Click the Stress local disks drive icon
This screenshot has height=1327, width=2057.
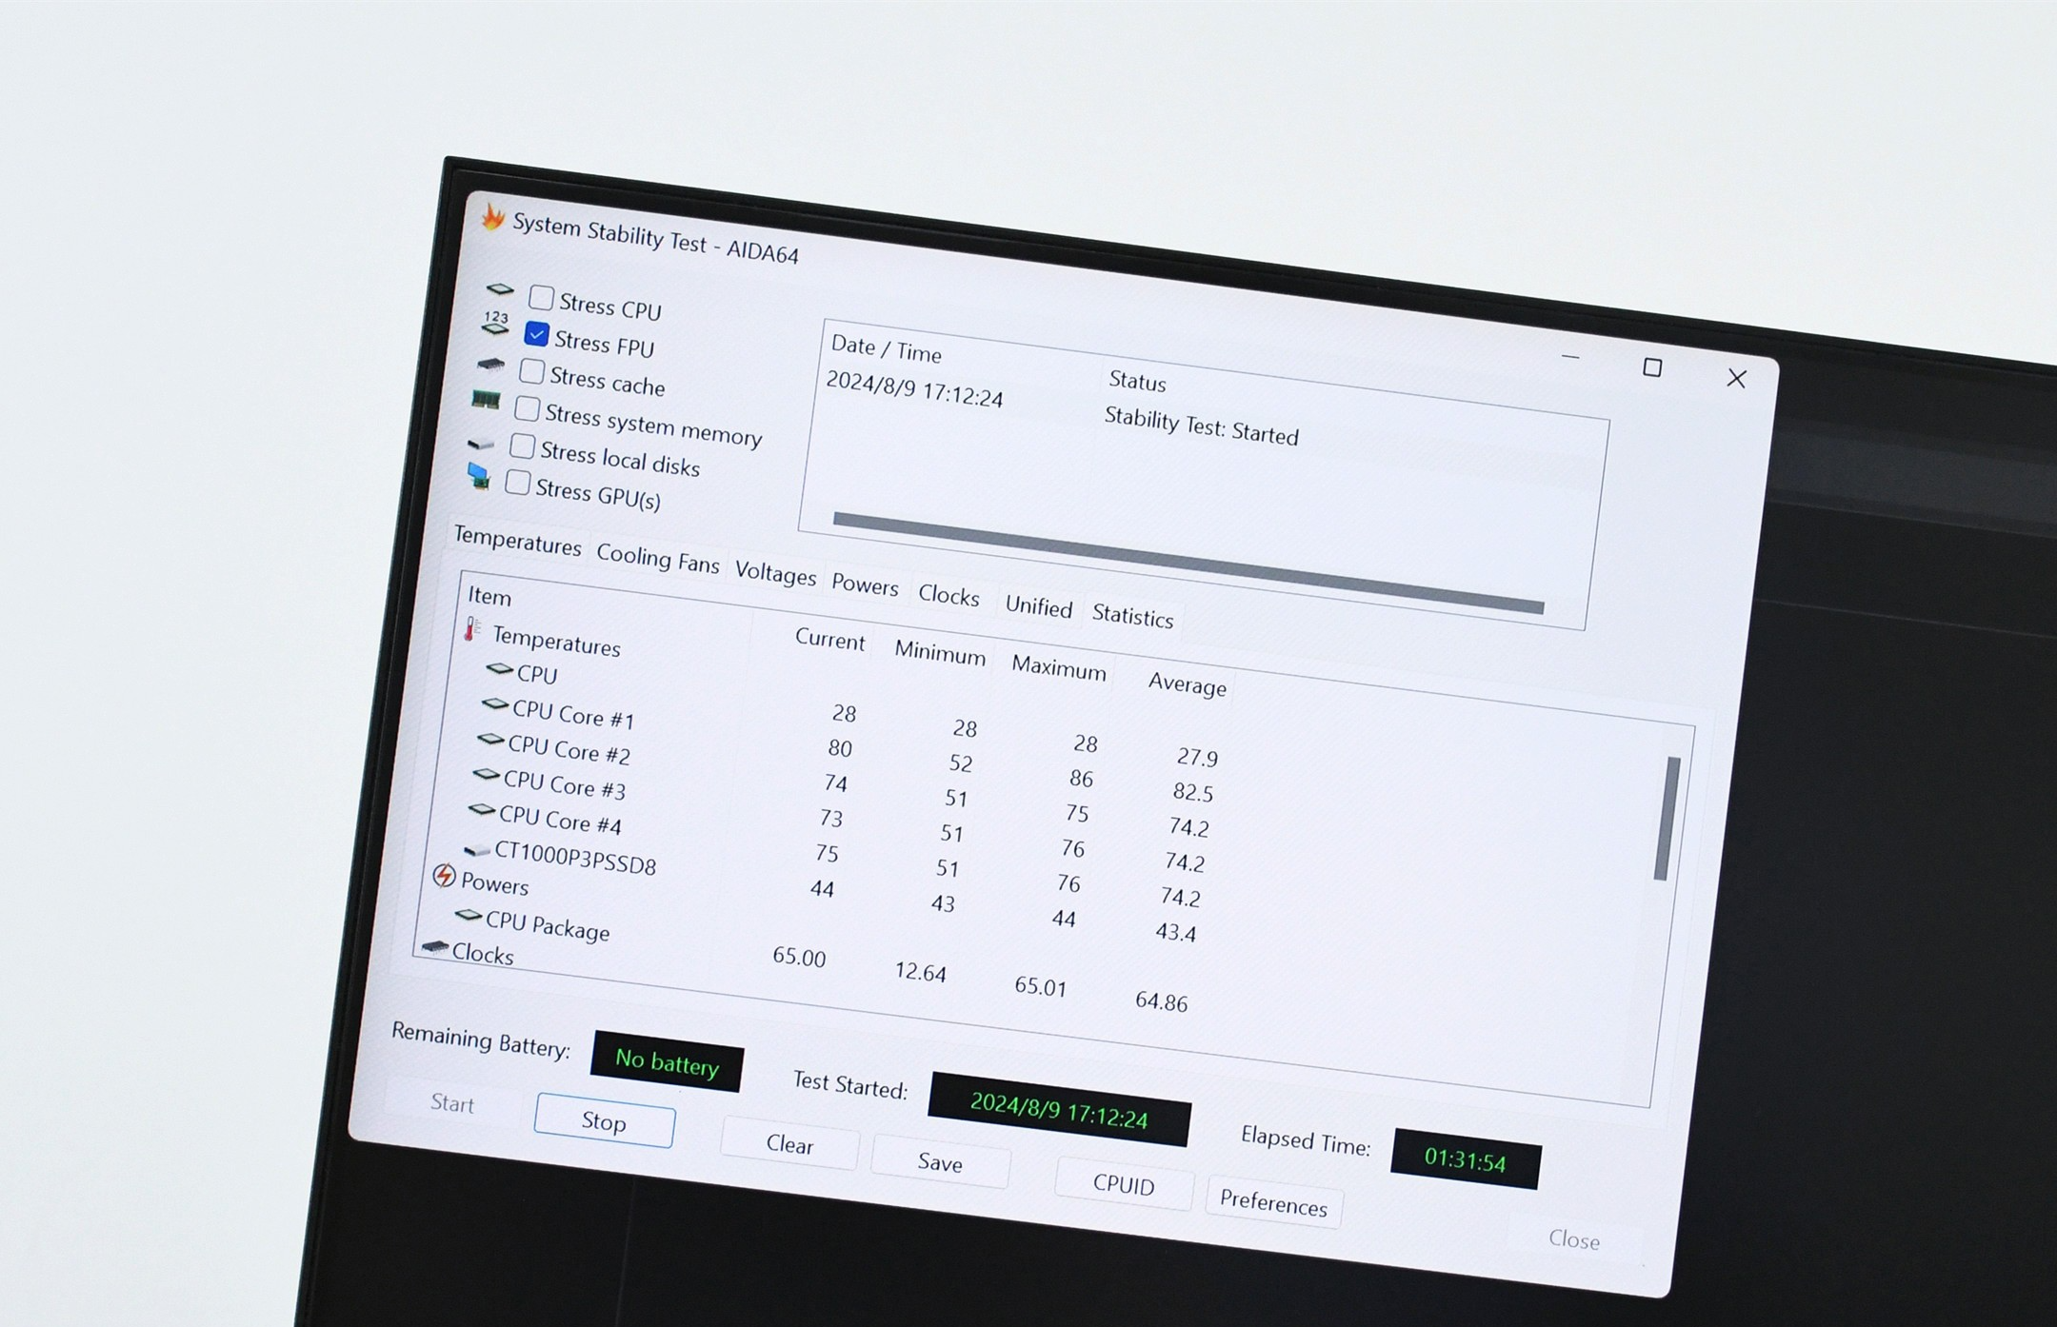point(481,444)
